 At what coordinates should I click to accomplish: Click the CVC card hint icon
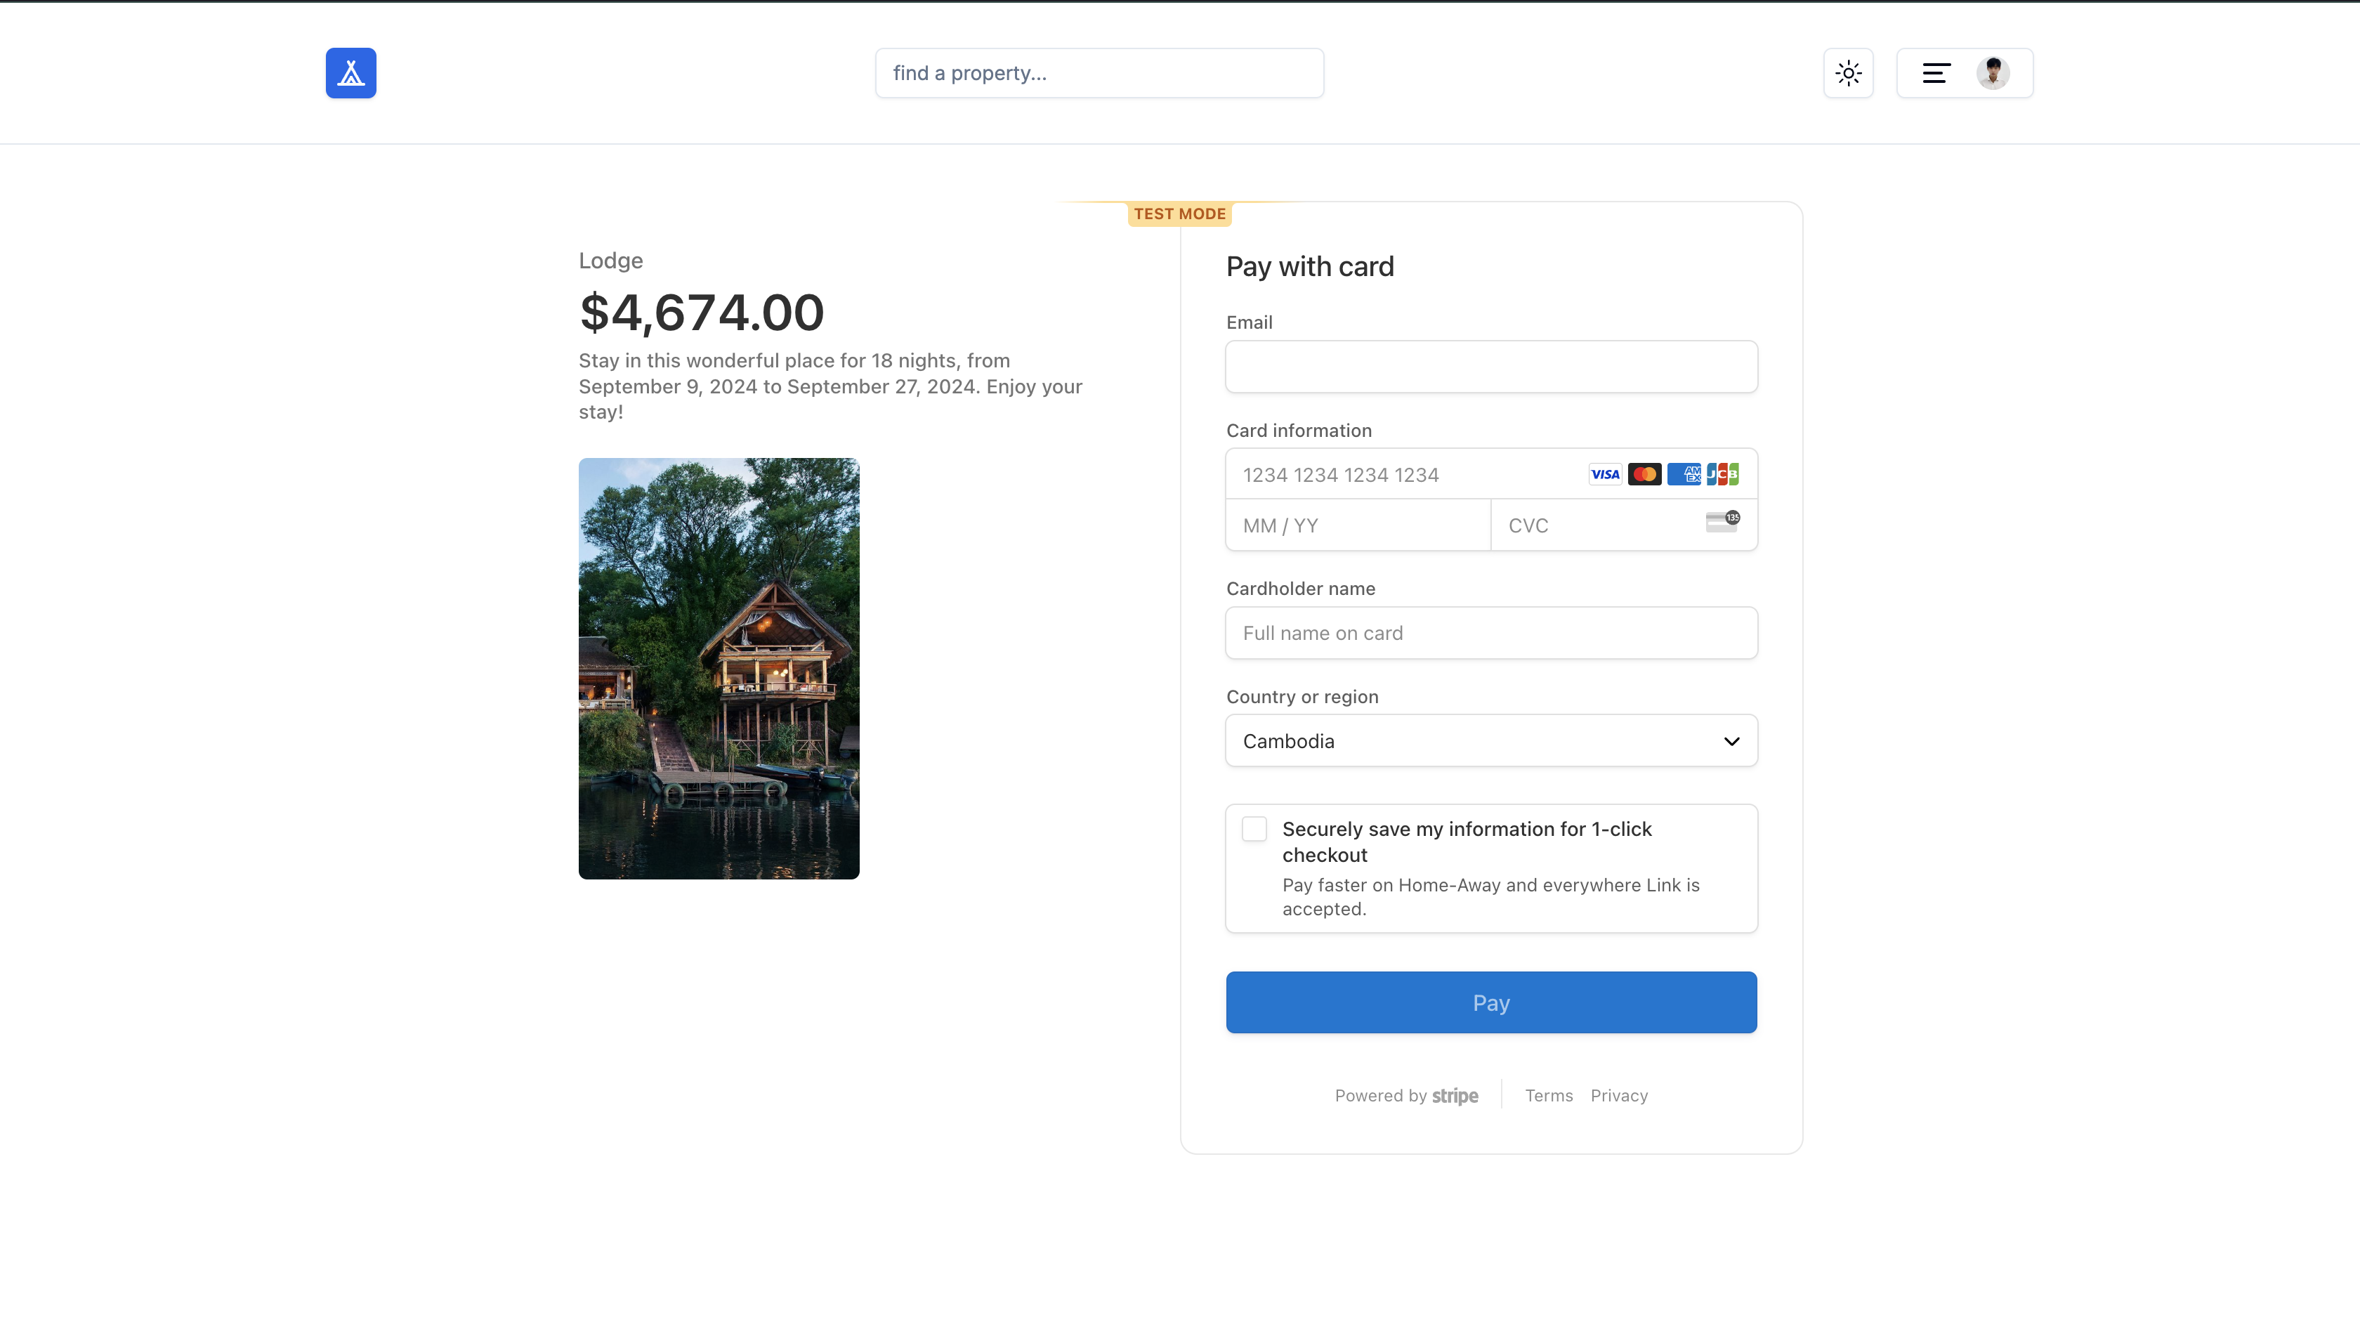tap(1722, 522)
